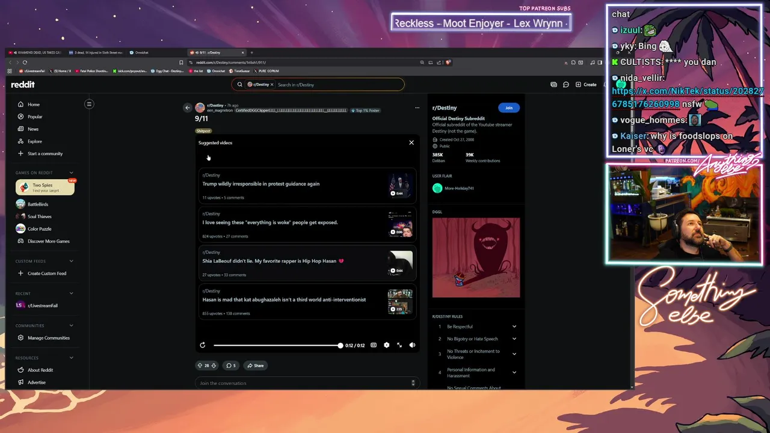Close the Suggested videos overlay
This screenshot has height=433, width=770.
point(411,143)
